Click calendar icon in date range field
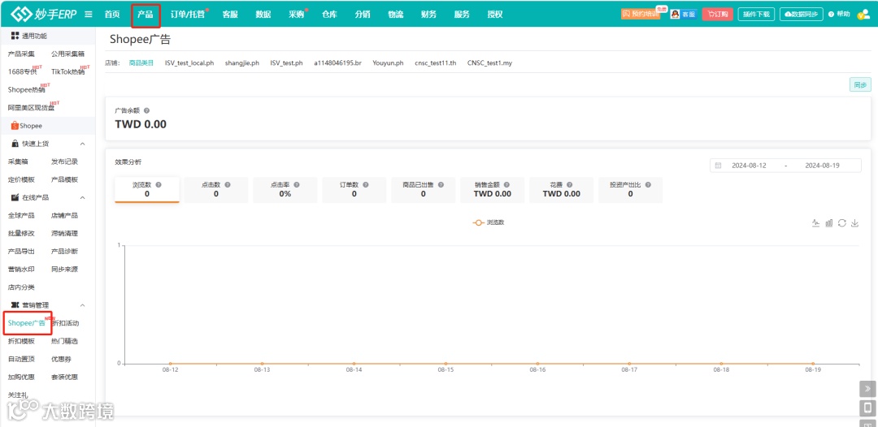The height and width of the screenshot is (427, 878). 719,166
